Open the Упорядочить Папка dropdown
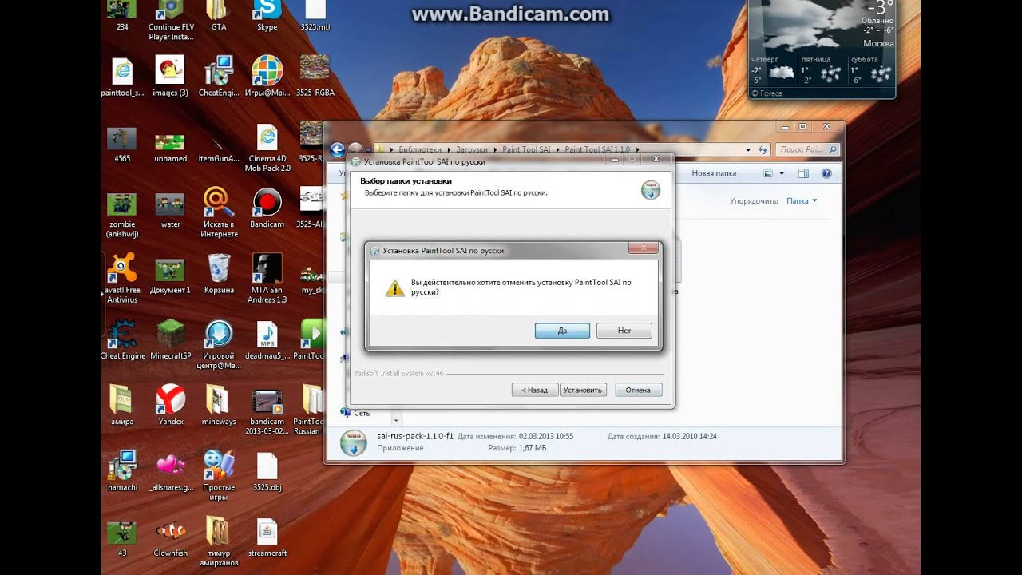Screen dimensions: 1022x575 (802, 201)
